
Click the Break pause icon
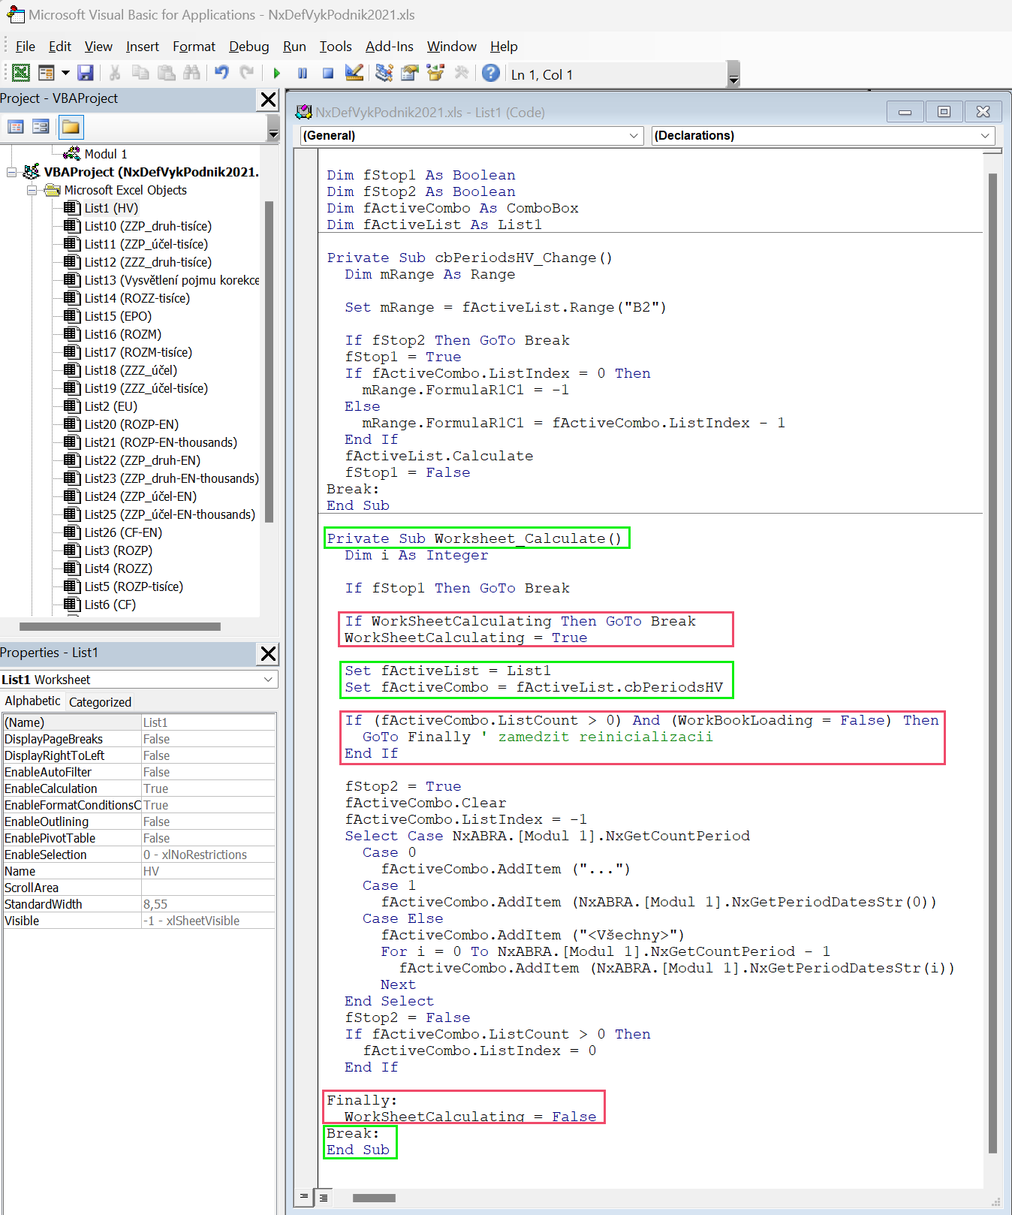(303, 74)
